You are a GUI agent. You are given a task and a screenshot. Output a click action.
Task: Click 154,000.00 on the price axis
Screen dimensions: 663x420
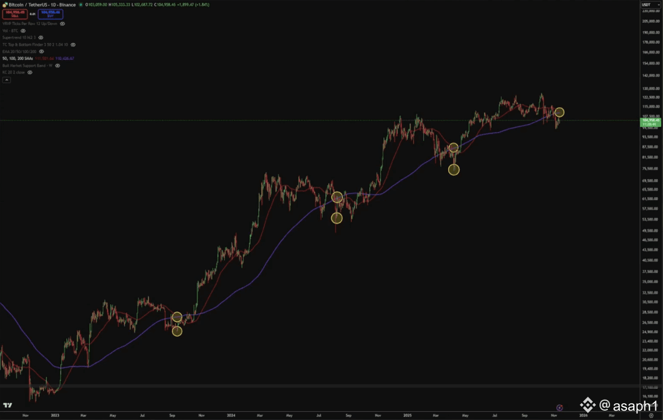[x=651, y=63]
